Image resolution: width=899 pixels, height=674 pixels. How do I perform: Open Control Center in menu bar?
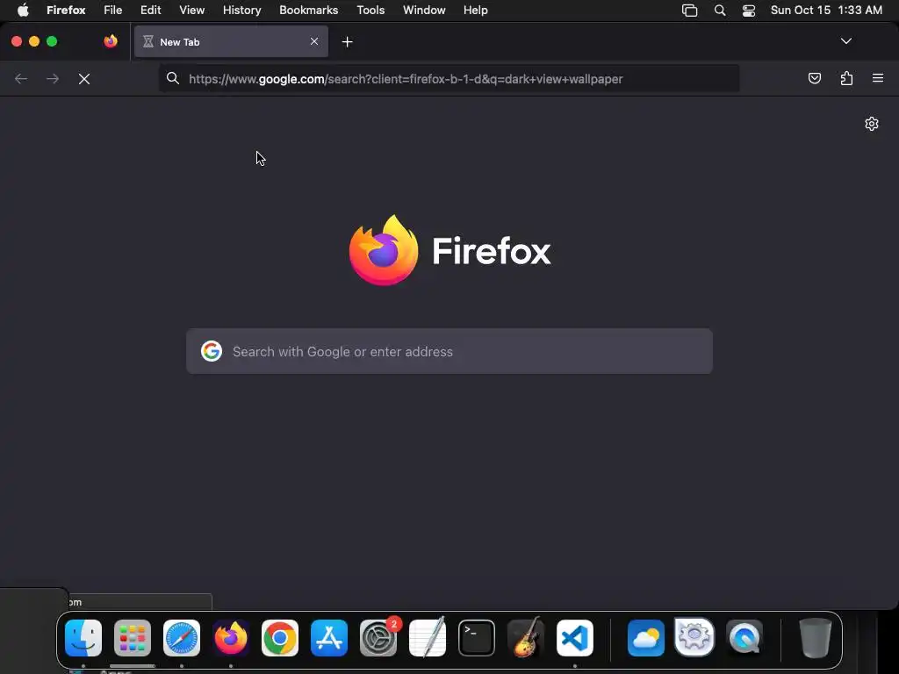[749, 11]
